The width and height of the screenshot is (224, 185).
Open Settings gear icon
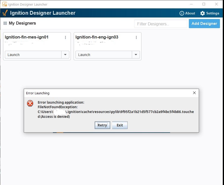coord(202,13)
